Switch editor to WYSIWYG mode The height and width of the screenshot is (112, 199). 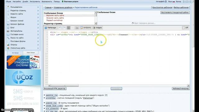tap(86, 28)
